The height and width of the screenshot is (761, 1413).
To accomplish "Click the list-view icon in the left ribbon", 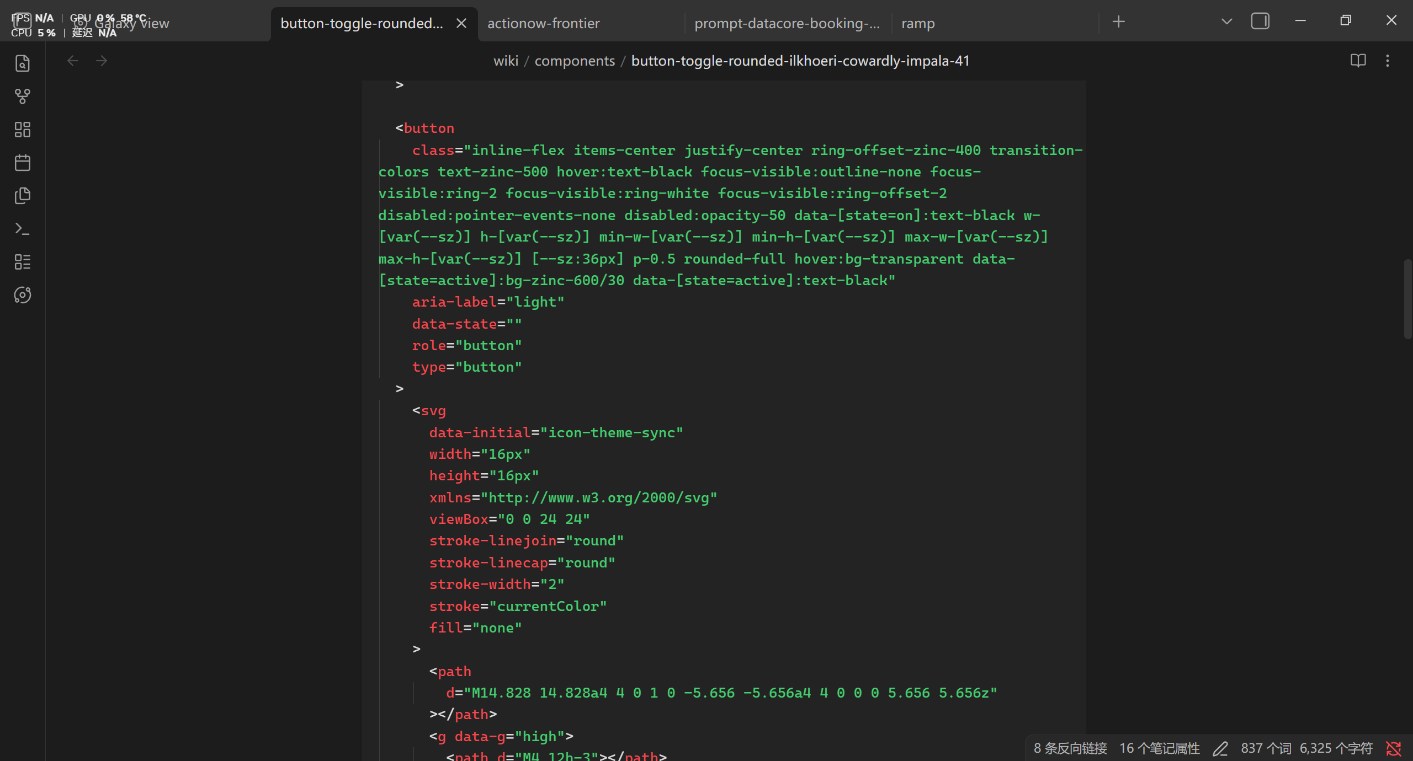I will click(23, 262).
